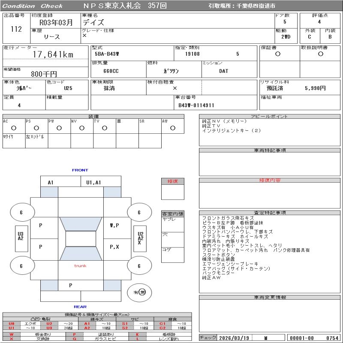Viewport: 343px width, 343px height.
Task: Click the フロントガラス飛石キズ note line
Action: pyautogui.click(x=228, y=218)
